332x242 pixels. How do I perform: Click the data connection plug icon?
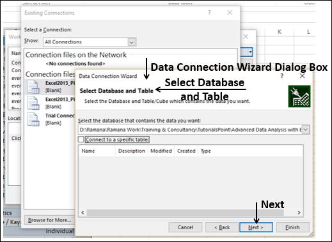point(299,96)
